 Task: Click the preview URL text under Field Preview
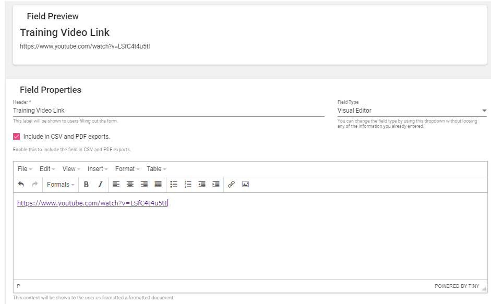(85, 46)
